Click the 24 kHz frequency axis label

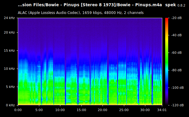(9, 18)
